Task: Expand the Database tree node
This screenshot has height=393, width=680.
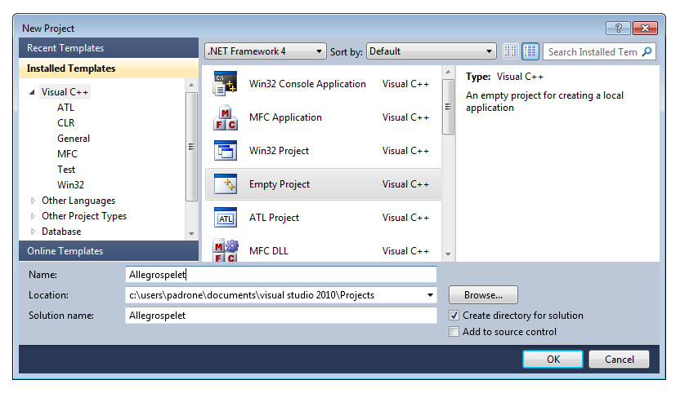Action: (x=33, y=232)
